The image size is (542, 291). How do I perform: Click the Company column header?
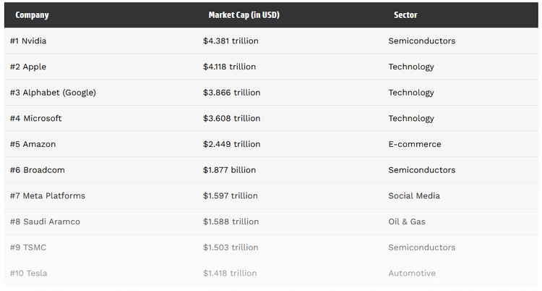click(32, 15)
